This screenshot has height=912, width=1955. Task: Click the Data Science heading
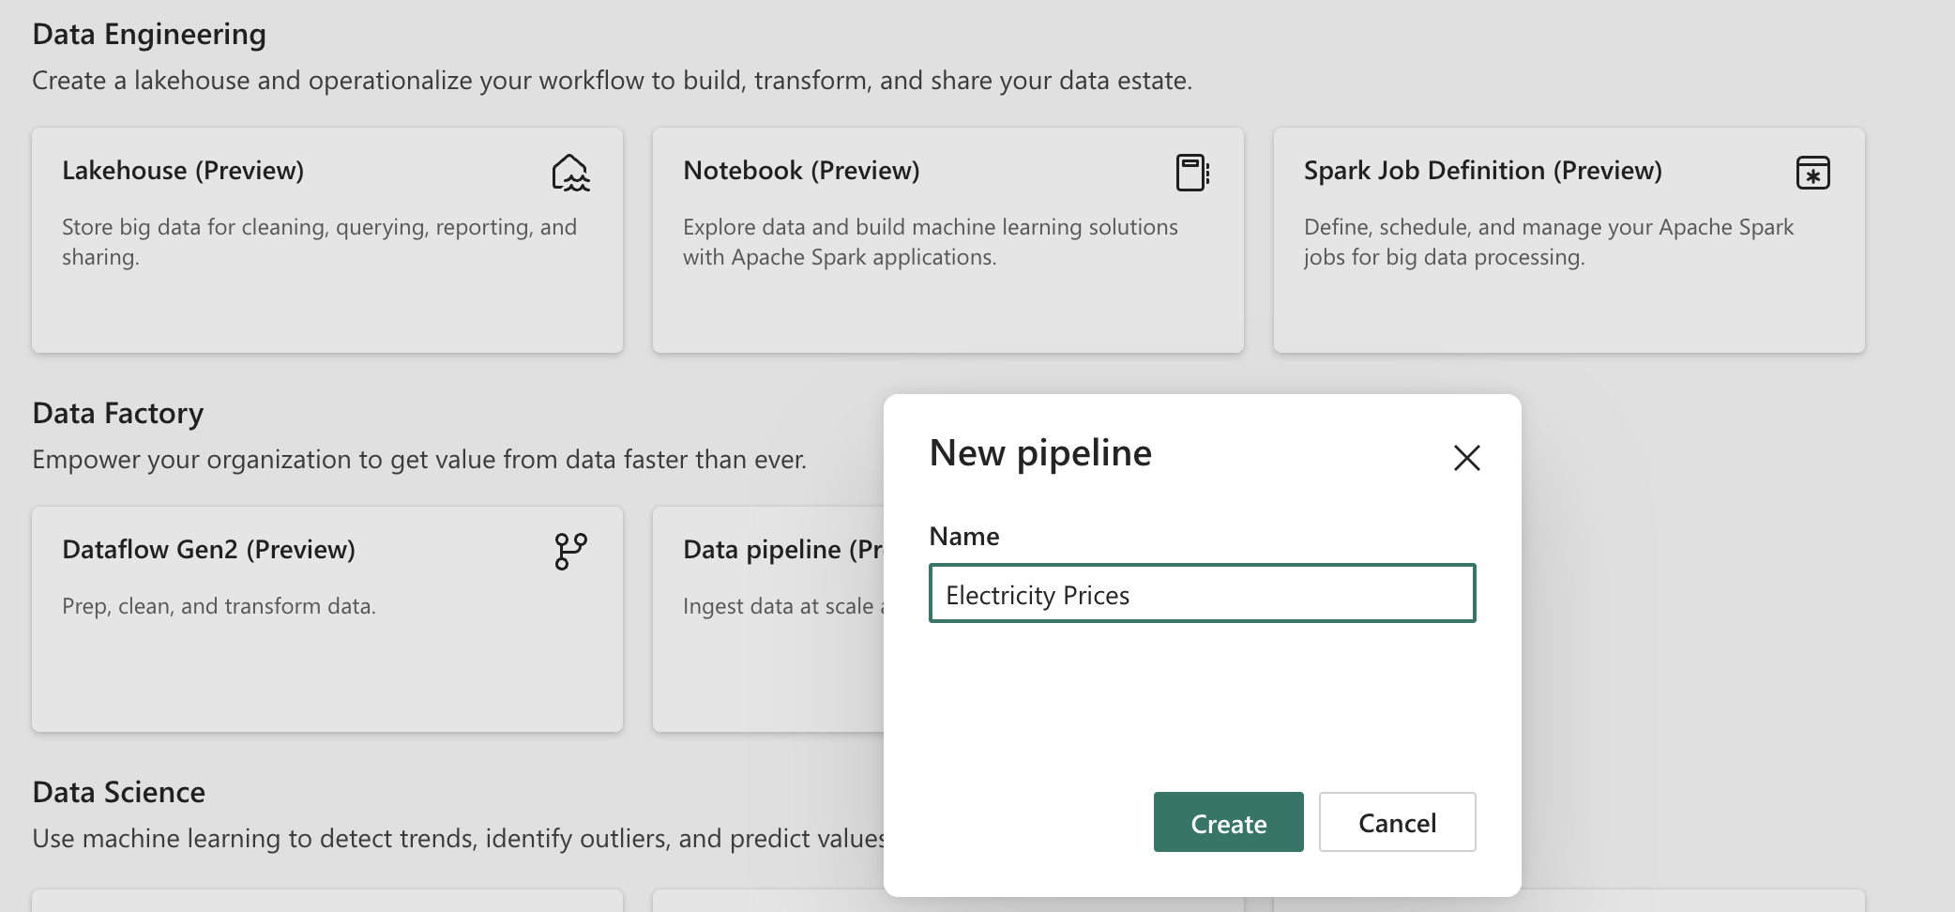coord(118,791)
